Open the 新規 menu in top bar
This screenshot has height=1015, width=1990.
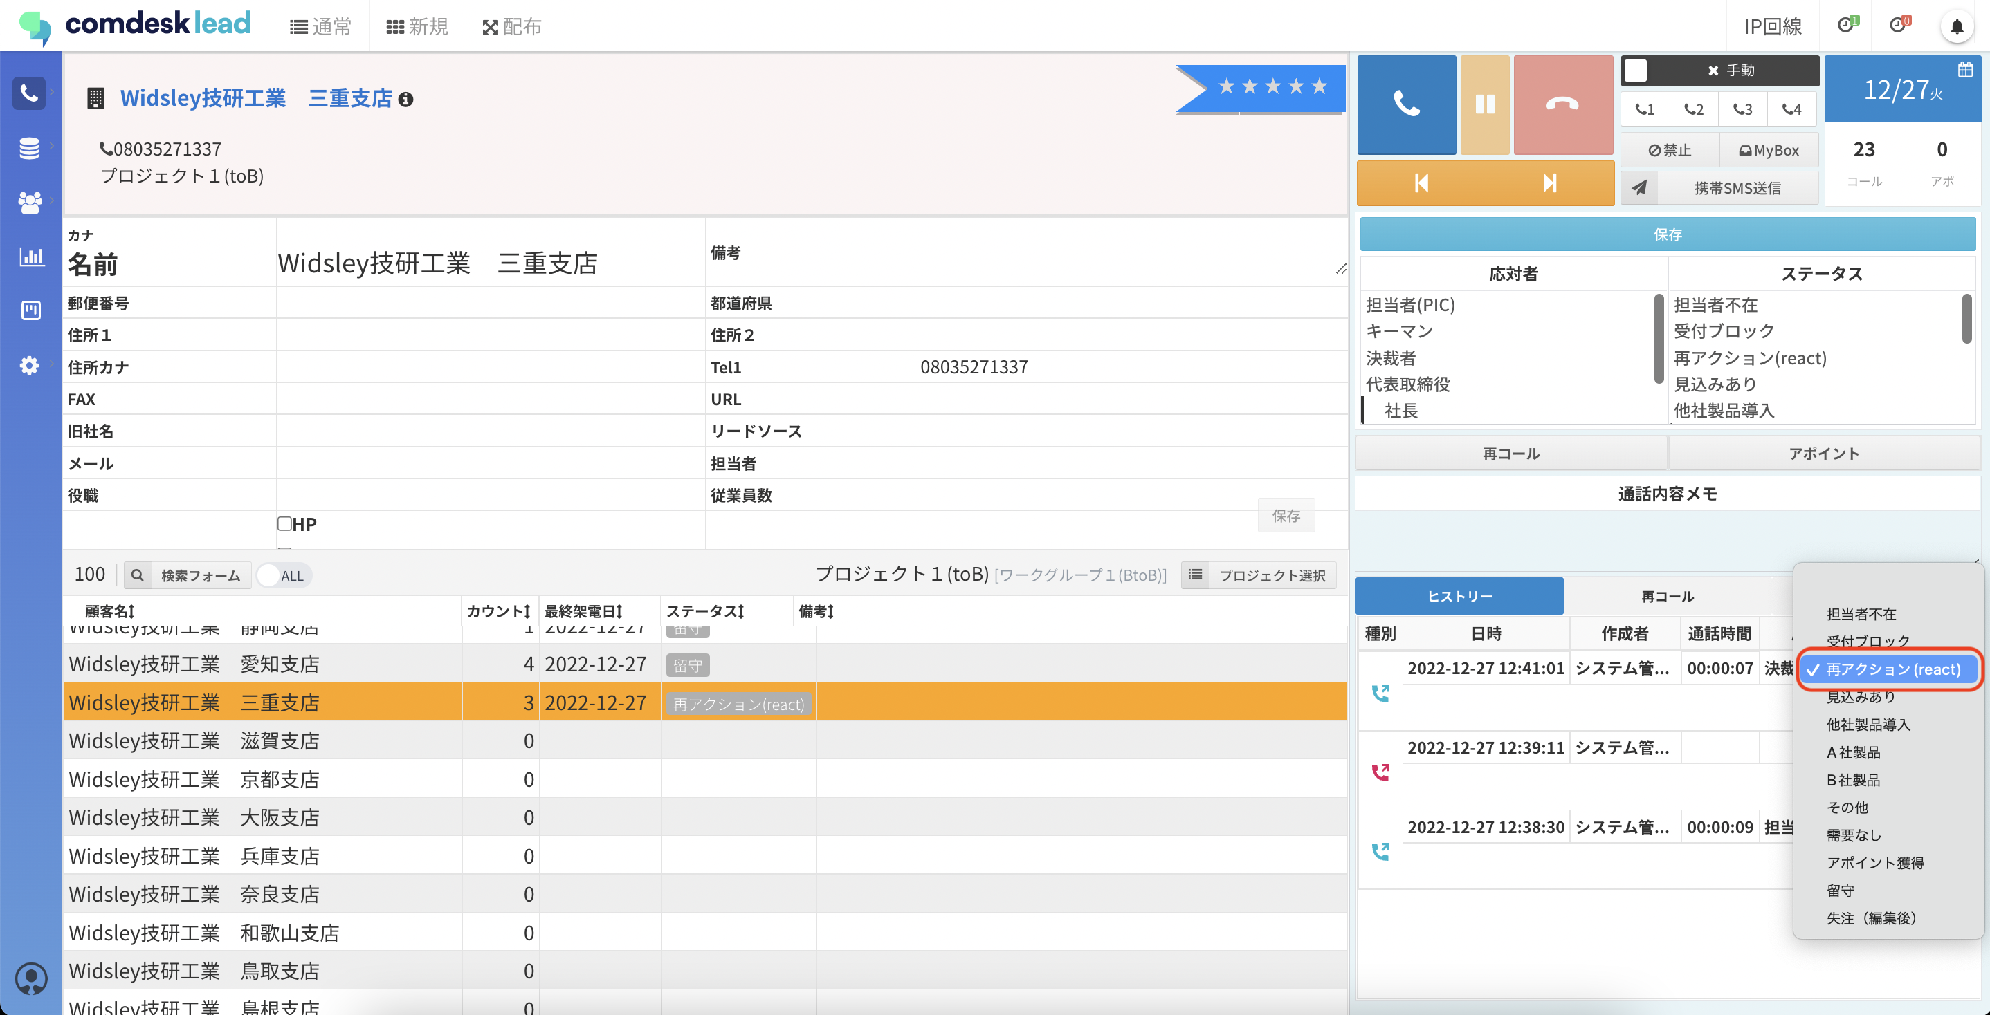pos(417,27)
